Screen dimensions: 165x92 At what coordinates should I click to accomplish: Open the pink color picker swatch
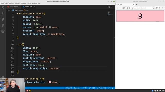pyautogui.click(x=50, y=82)
